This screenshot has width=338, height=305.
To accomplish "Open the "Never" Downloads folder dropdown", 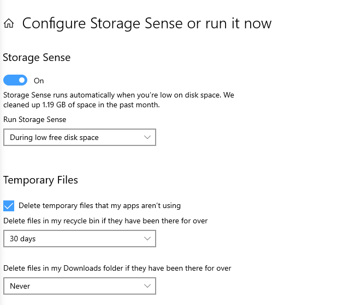I will click(79, 286).
